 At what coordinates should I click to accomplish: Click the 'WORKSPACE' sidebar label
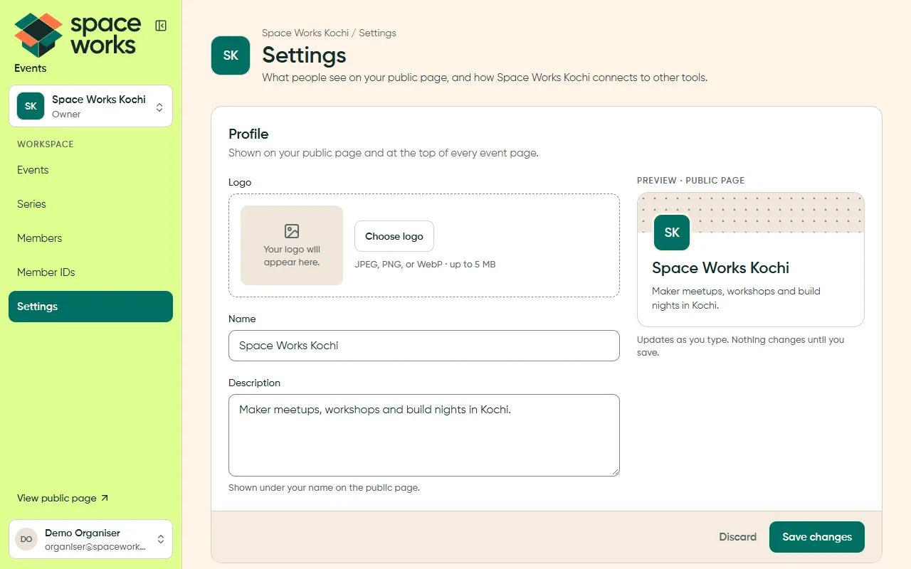[46, 144]
